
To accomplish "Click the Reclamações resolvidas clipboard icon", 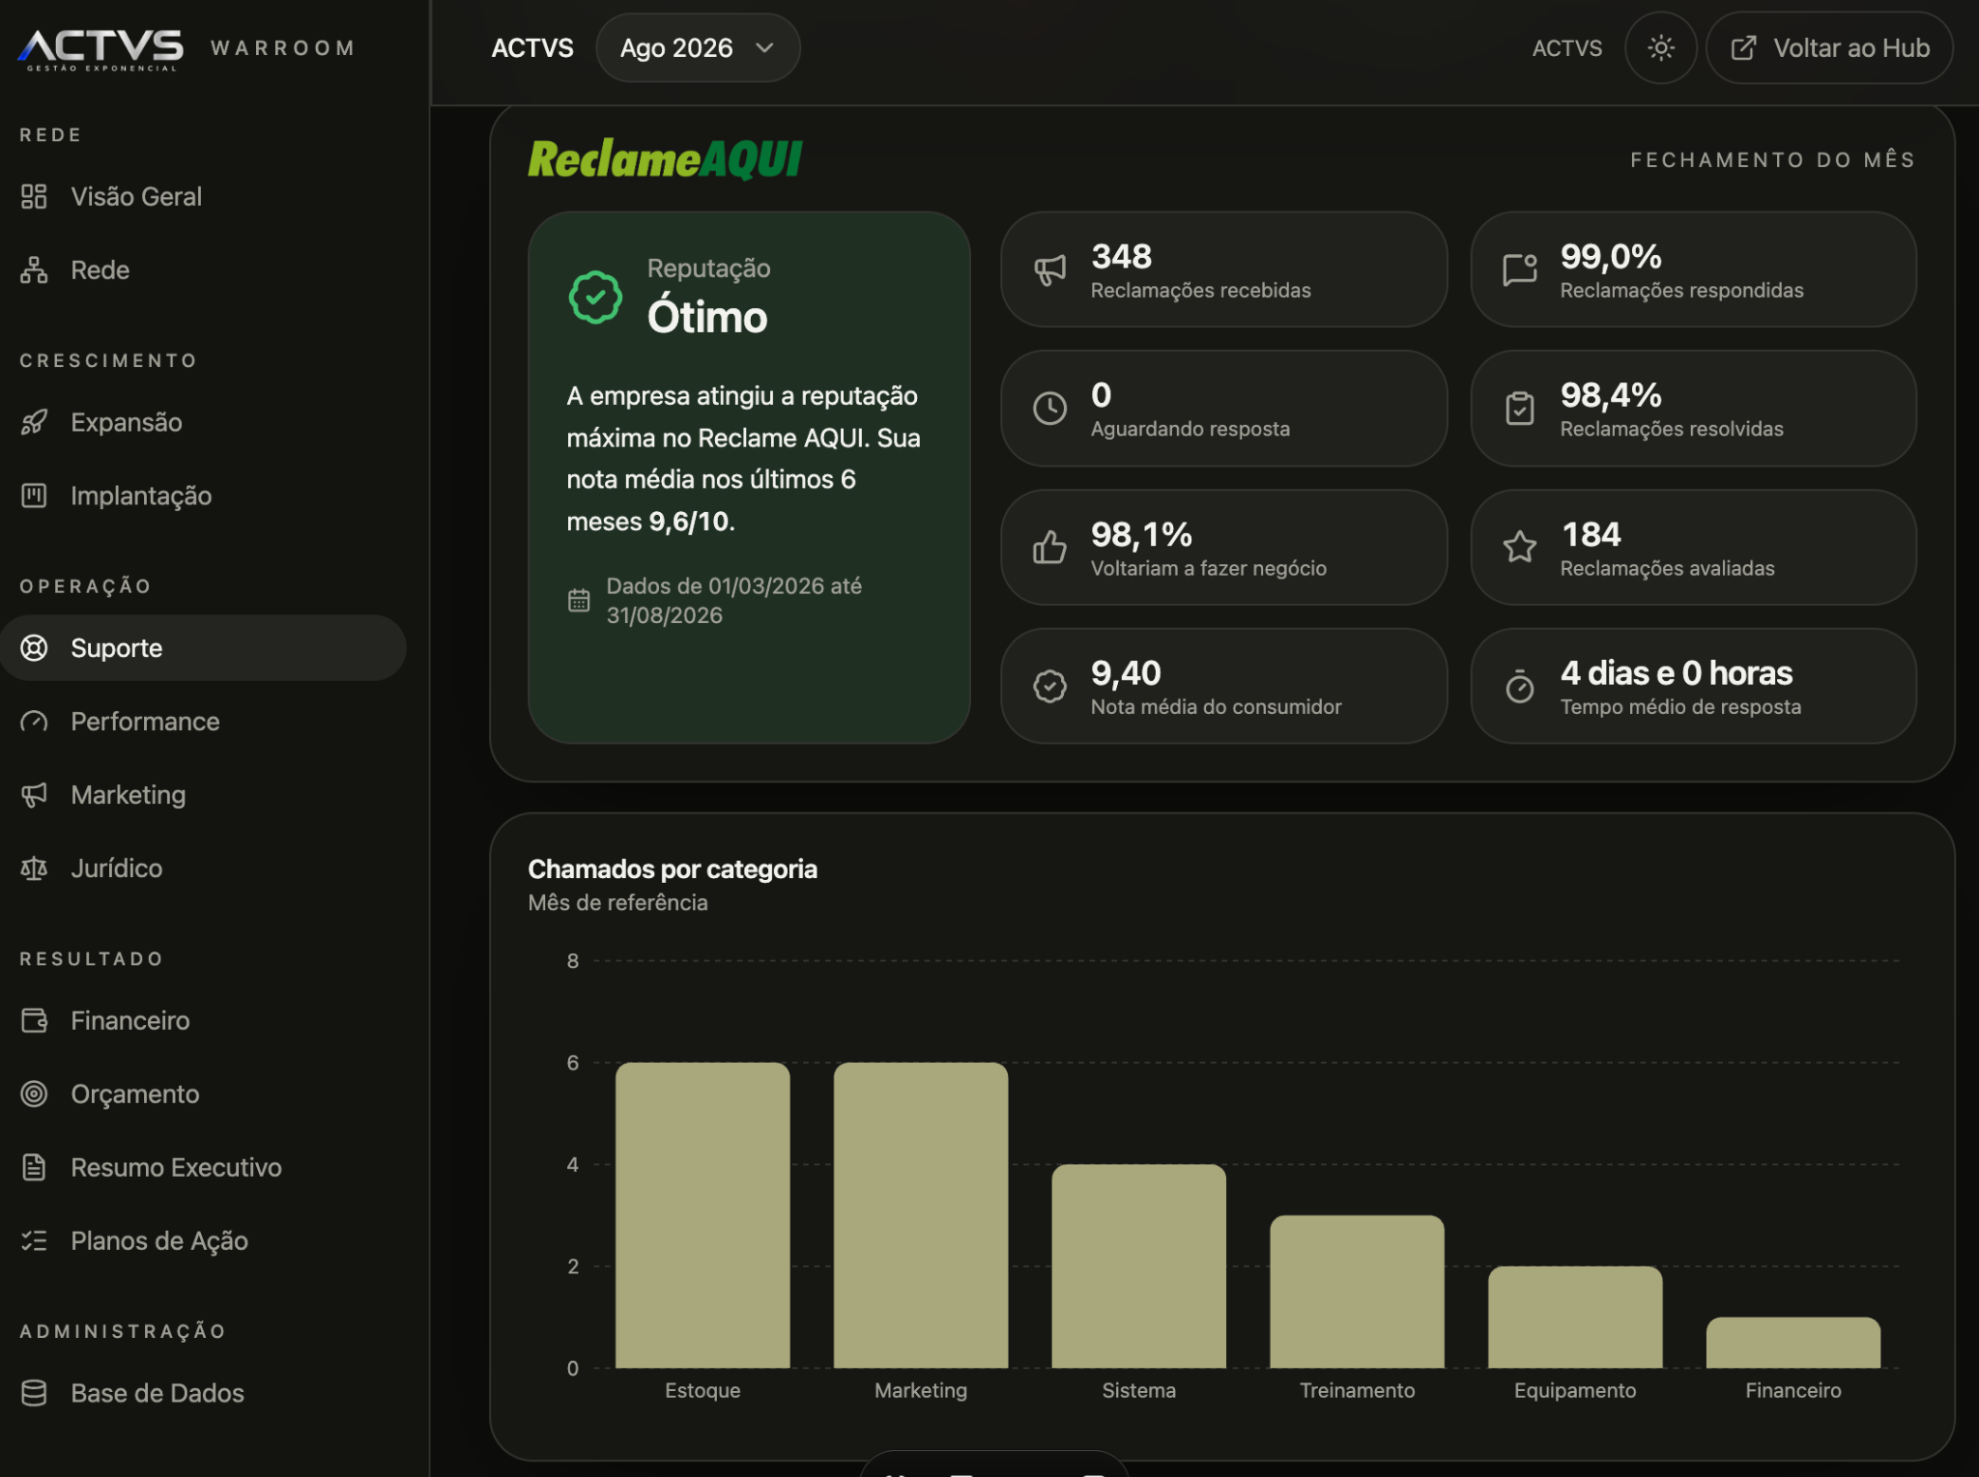I will pyautogui.click(x=1520, y=409).
